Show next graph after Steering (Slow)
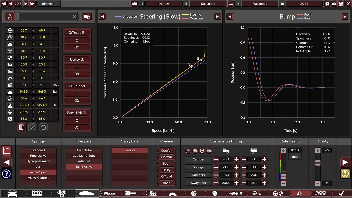The width and height of the screenshot is (352, 198). coord(217,17)
